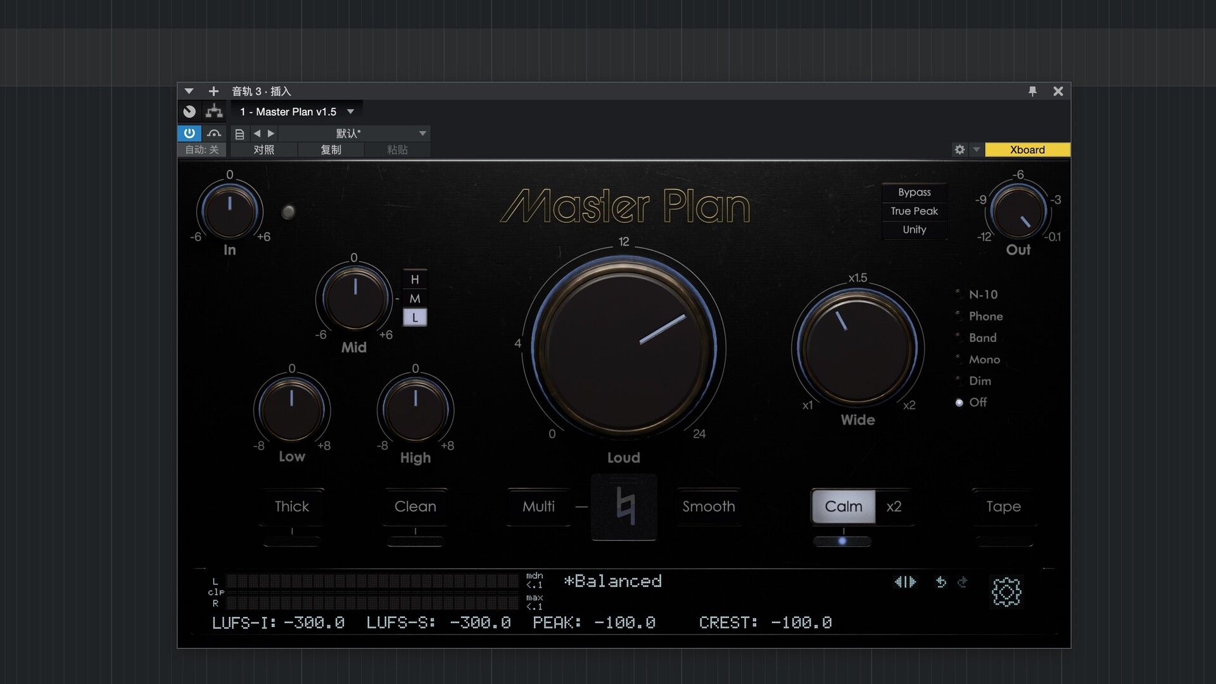Select Band monitor mode

point(976,338)
